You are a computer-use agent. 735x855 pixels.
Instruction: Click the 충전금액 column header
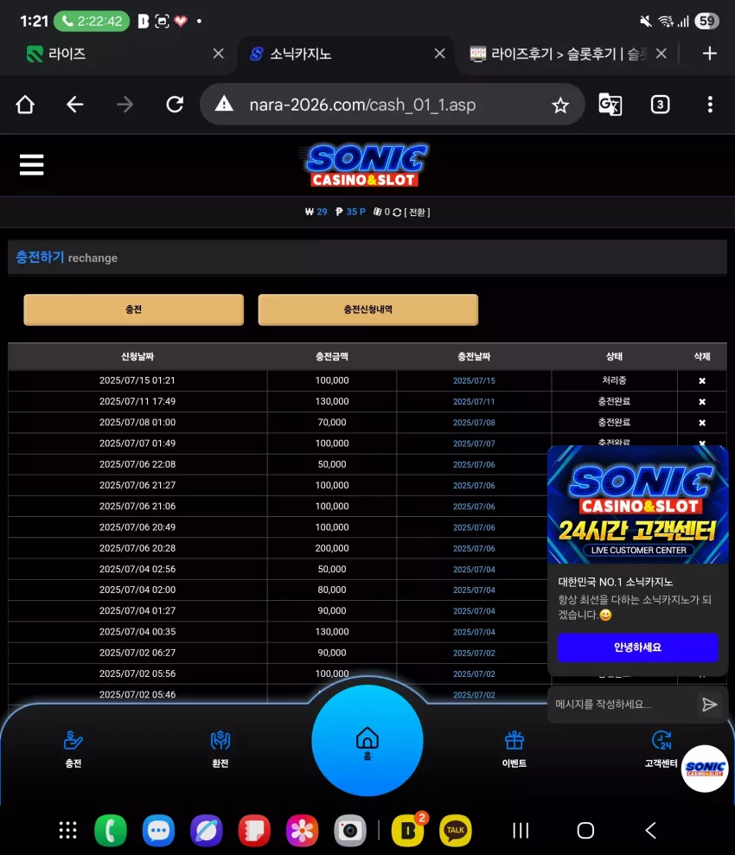tap(332, 357)
